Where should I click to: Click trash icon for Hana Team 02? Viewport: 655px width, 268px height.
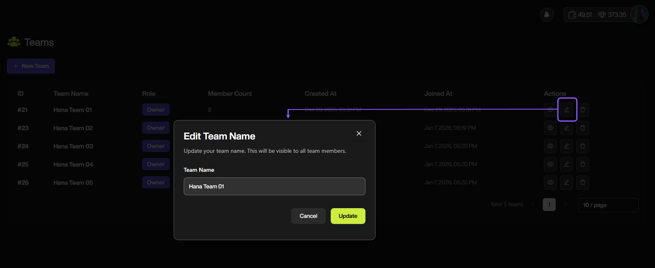coord(583,128)
